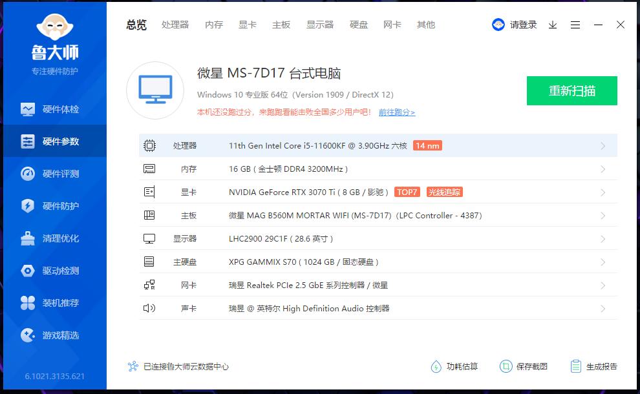640x394 pixels.
Task: Open the hamburger menu icon
Action: [576, 25]
